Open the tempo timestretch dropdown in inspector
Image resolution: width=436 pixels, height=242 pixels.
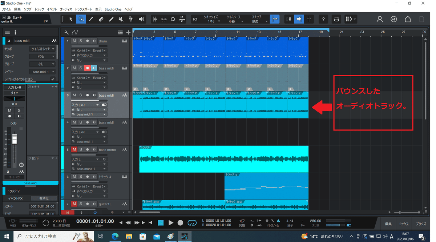point(43,49)
